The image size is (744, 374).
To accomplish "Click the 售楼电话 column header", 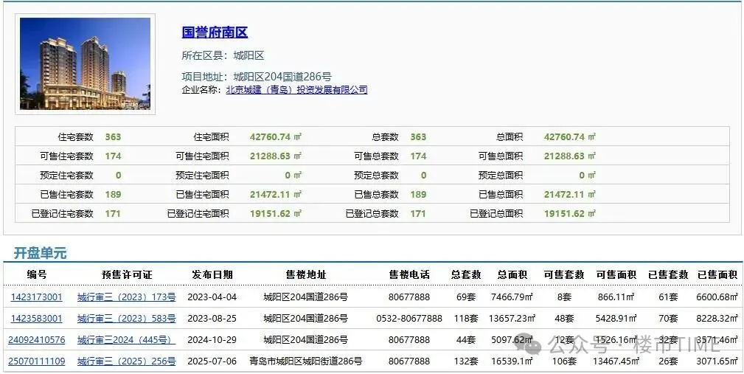I will 409,274.
